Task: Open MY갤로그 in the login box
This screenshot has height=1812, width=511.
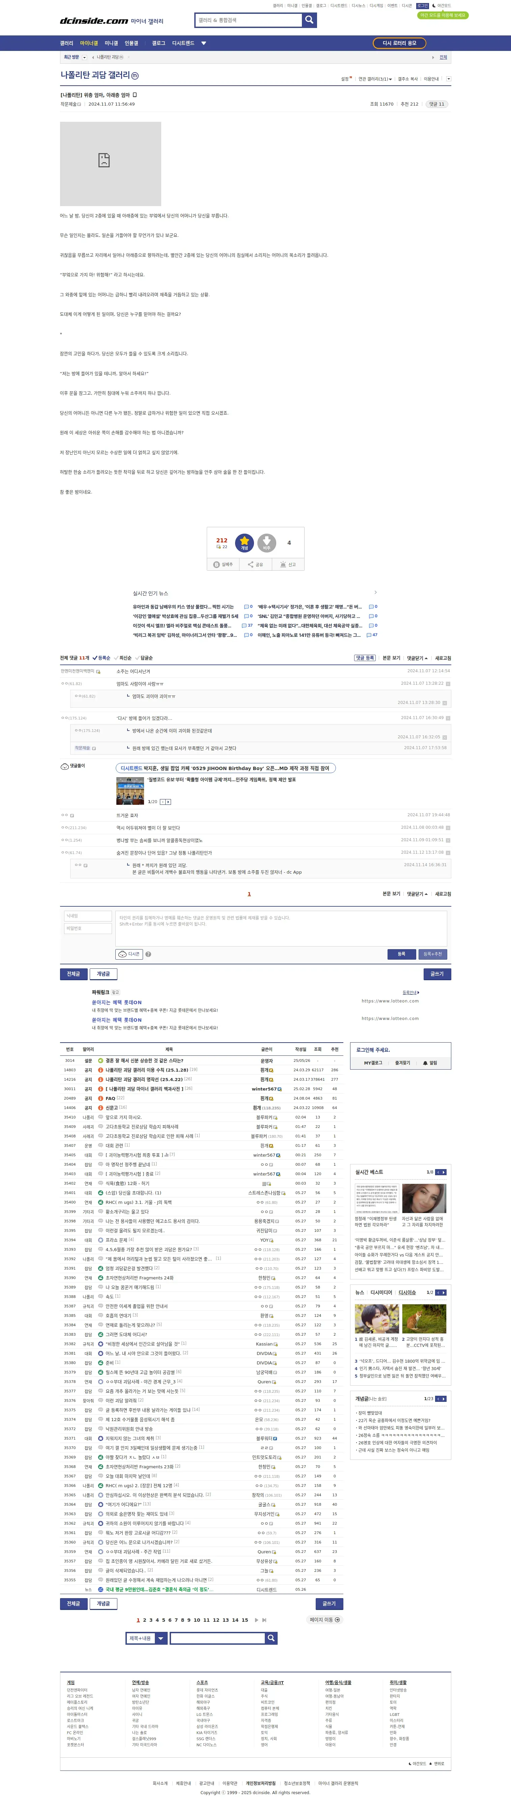Action: pos(373,1063)
